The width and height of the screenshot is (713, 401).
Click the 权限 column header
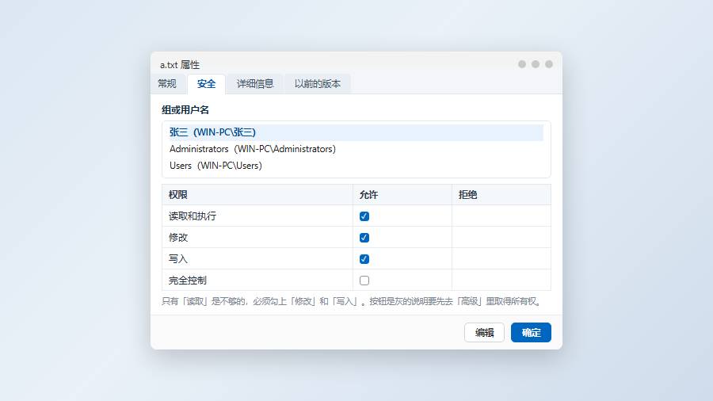click(257, 195)
